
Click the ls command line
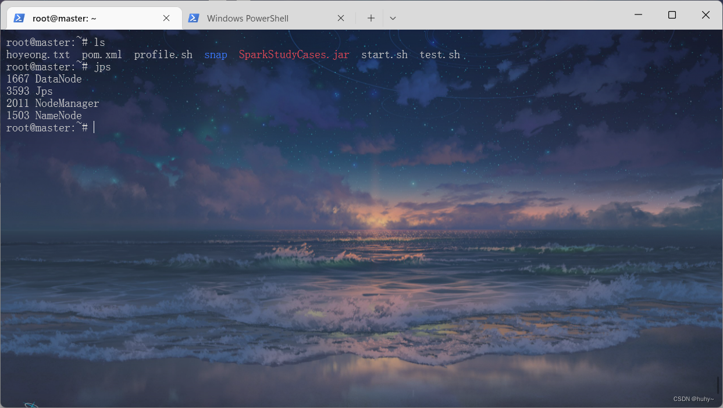[56, 42]
